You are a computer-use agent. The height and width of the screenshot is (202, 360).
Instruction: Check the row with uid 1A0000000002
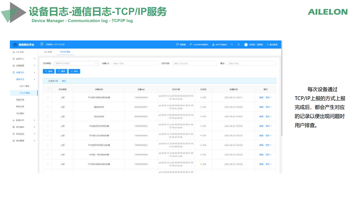(47, 126)
